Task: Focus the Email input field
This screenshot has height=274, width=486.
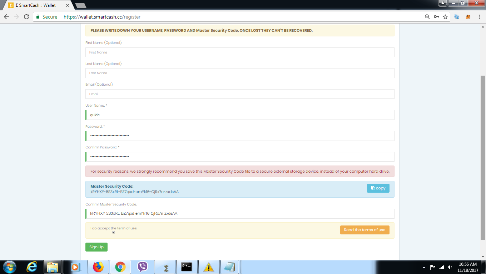Action: pos(240,94)
